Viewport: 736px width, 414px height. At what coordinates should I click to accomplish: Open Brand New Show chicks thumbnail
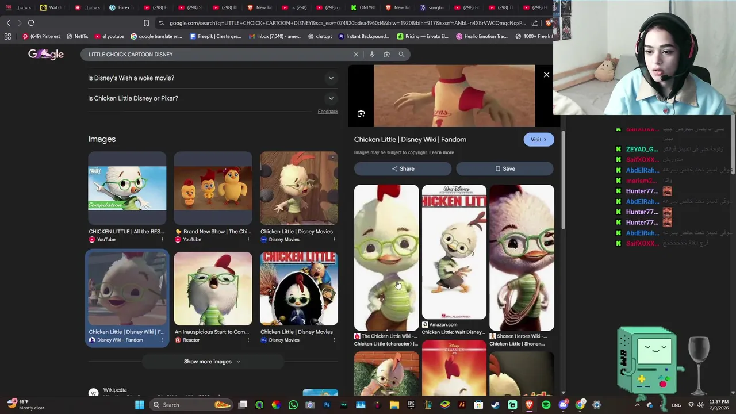pyautogui.click(x=213, y=189)
